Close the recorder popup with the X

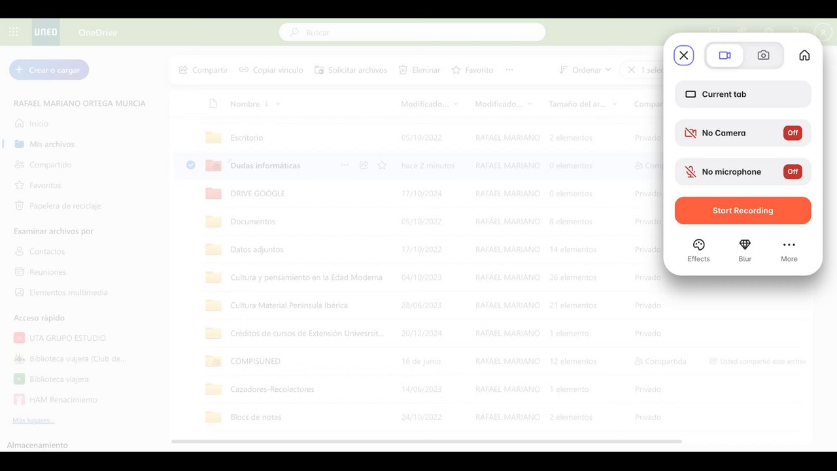click(684, 56)
